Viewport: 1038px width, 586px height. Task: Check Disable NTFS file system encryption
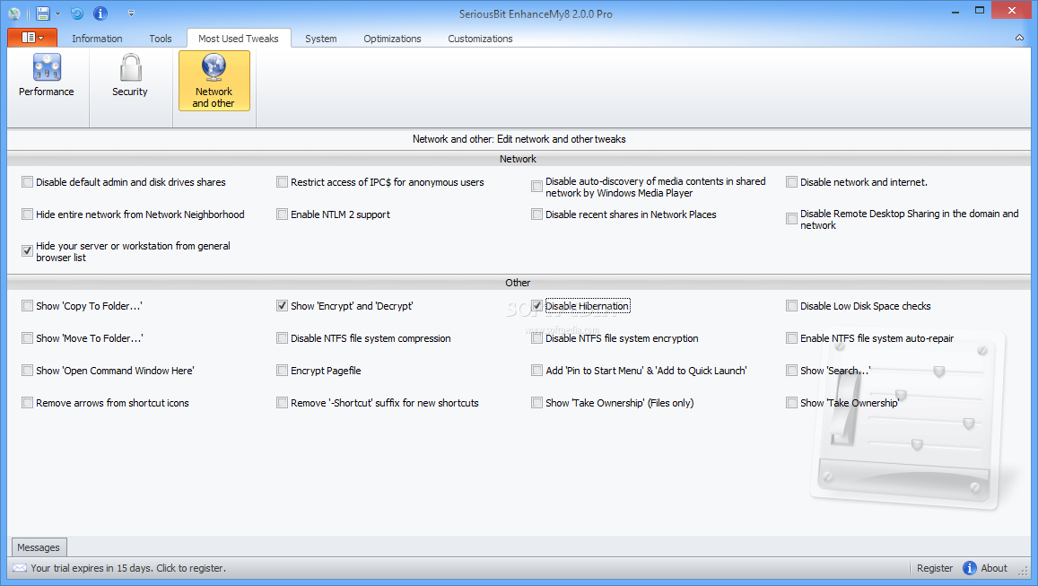click(536, 338)
